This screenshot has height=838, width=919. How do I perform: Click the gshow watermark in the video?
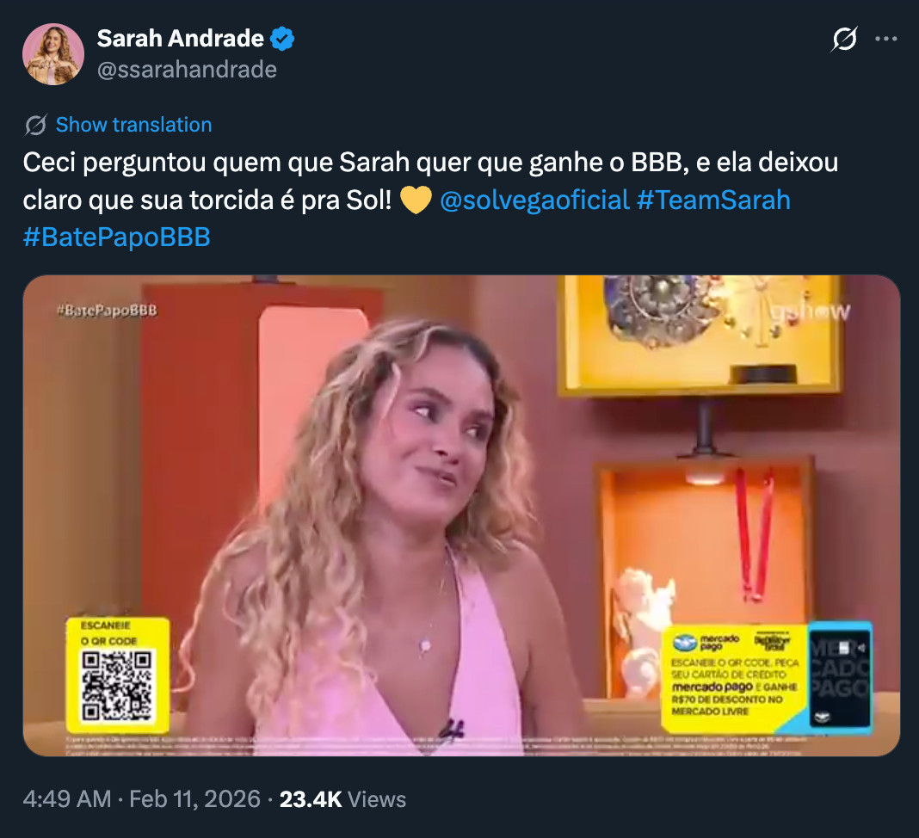(x=811, y=311)
